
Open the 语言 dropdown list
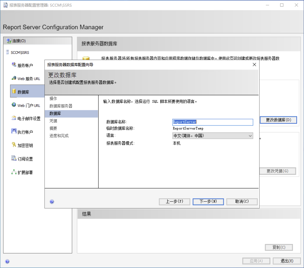(x=213, y=136)
